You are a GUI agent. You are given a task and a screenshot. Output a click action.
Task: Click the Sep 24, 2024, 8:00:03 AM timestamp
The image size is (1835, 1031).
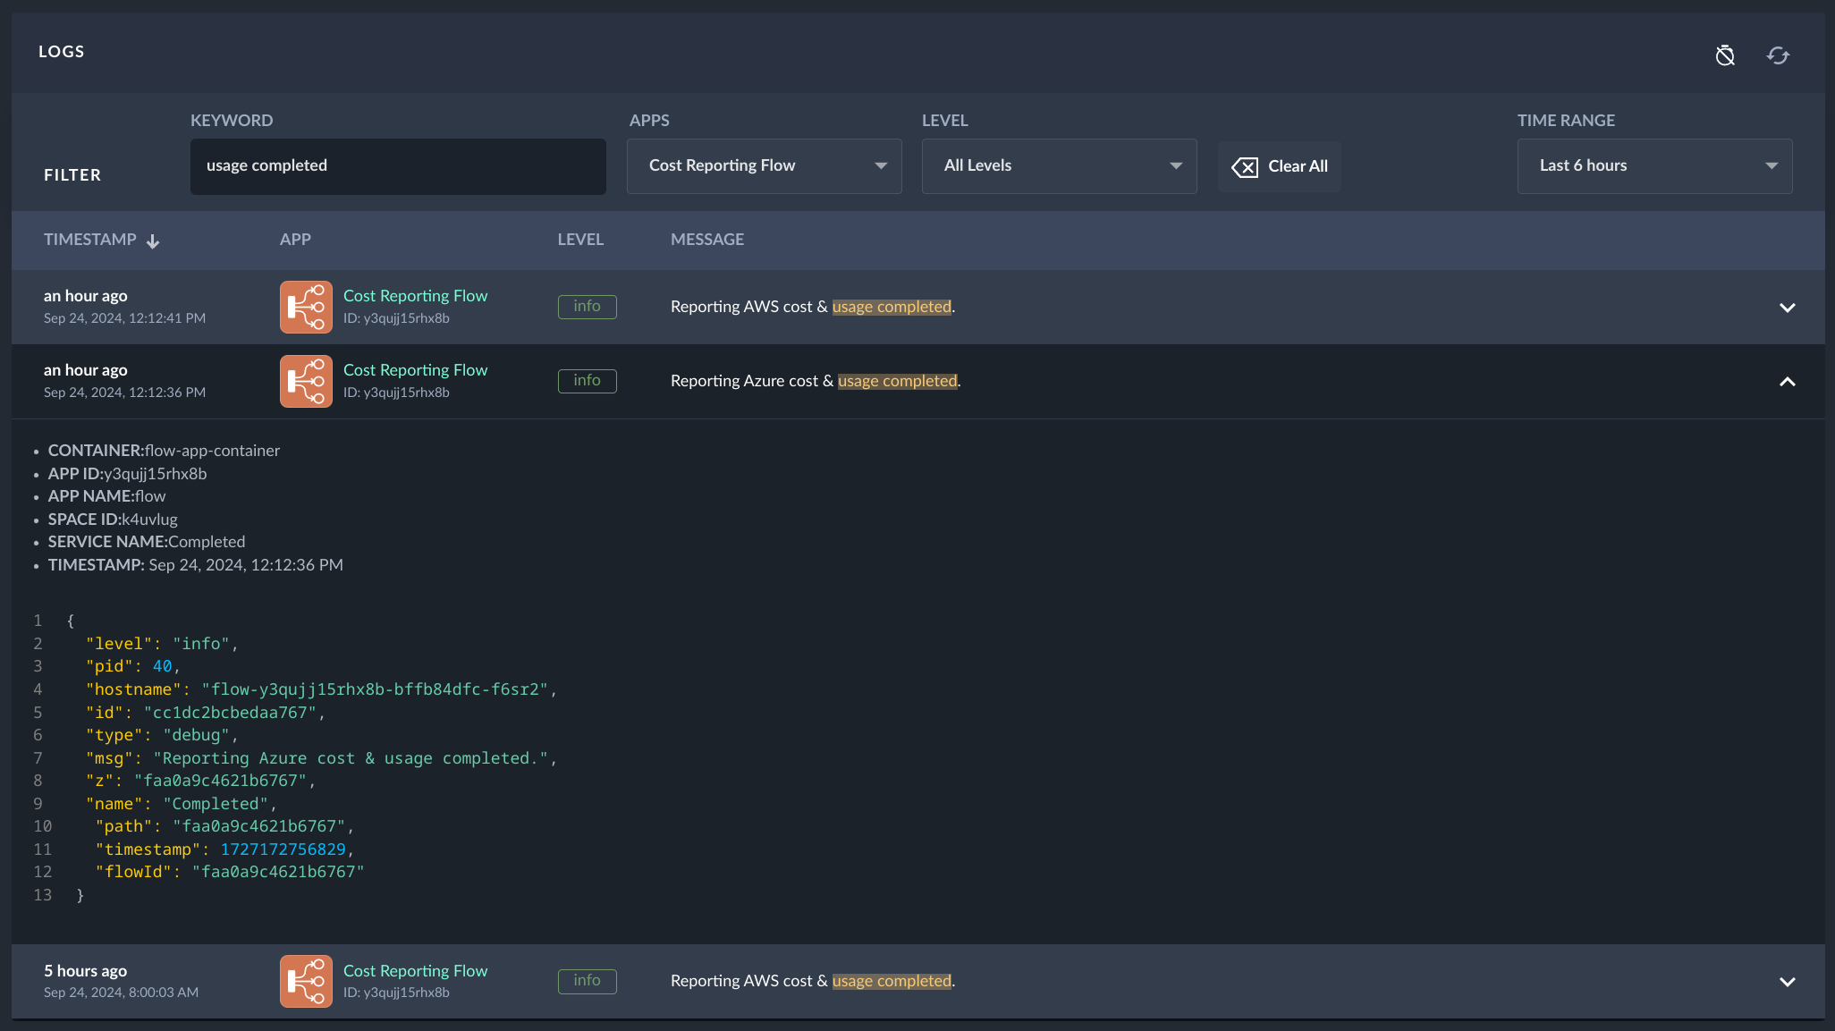(x=122, y=993)
